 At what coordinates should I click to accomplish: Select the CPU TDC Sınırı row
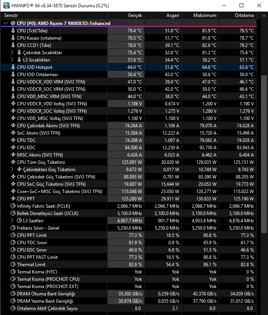click(128, 242)
